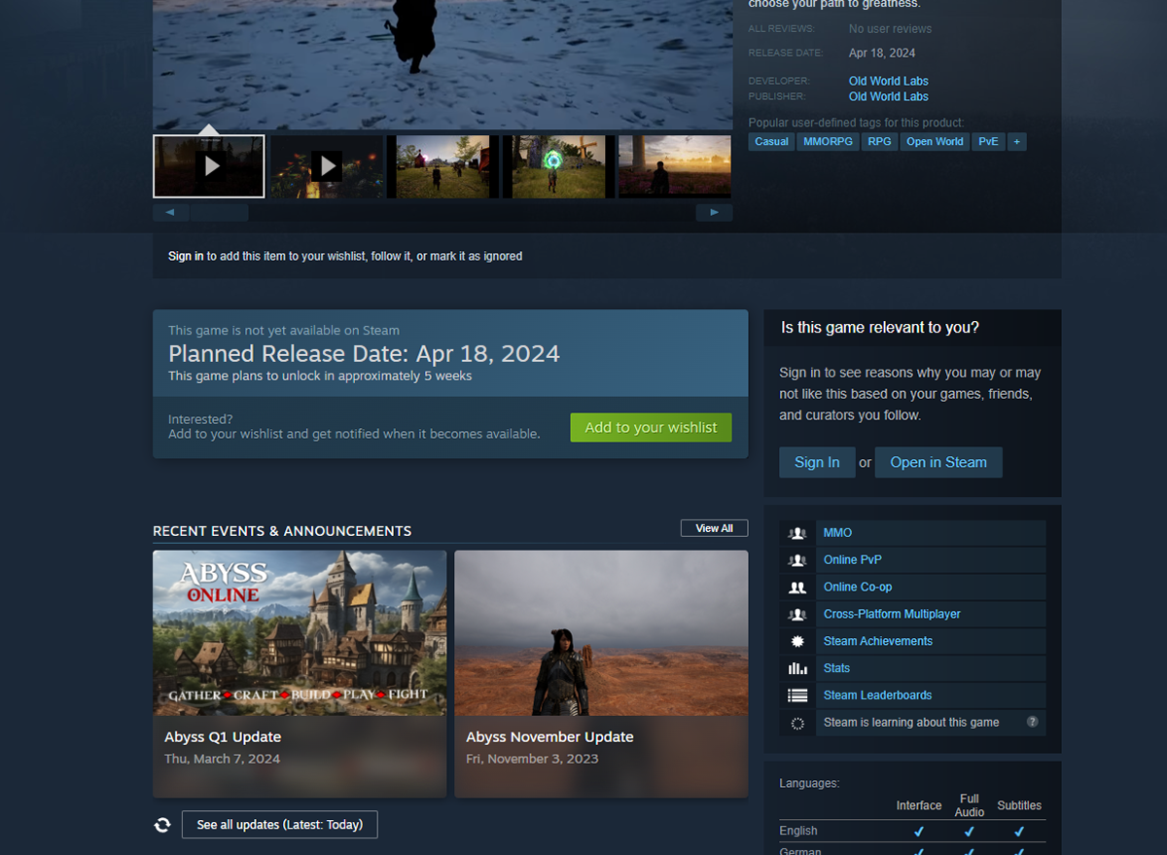Click the refresh icon beside See all updates

(162, 825)
